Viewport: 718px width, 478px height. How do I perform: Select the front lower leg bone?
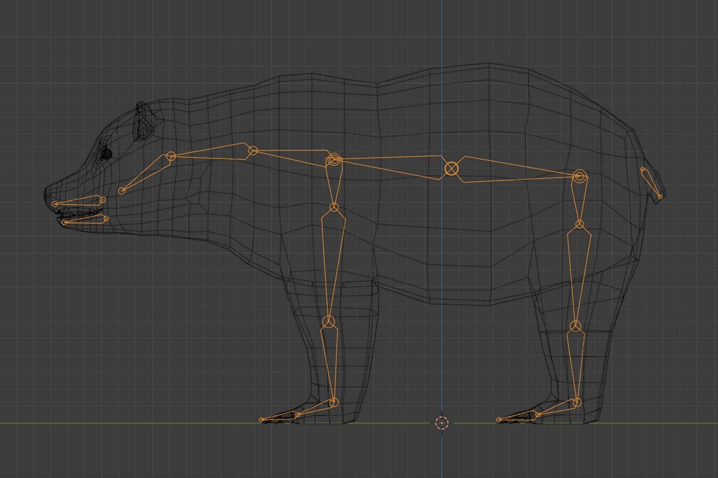click(330, 361)
